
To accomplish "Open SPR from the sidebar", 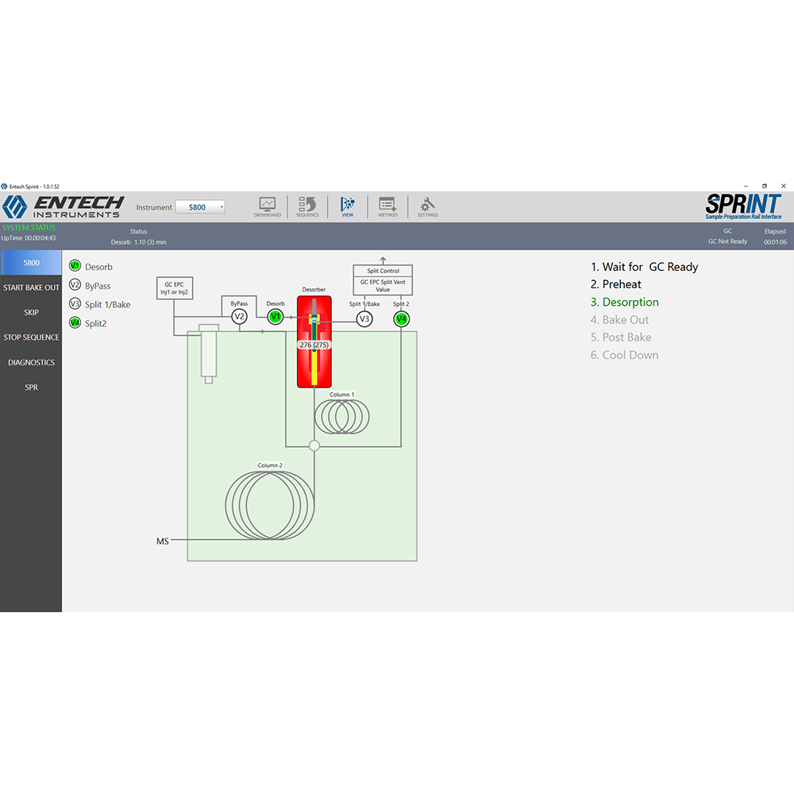I will (x=31, y=387).
